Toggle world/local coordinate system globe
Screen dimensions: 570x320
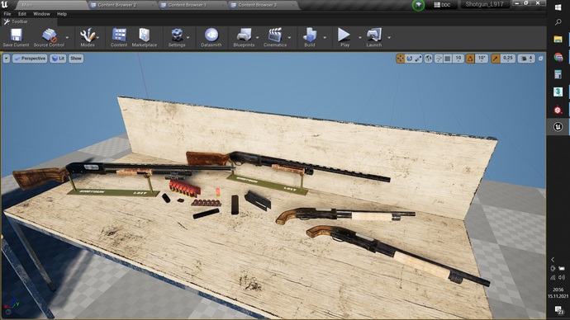pos(429,59)
